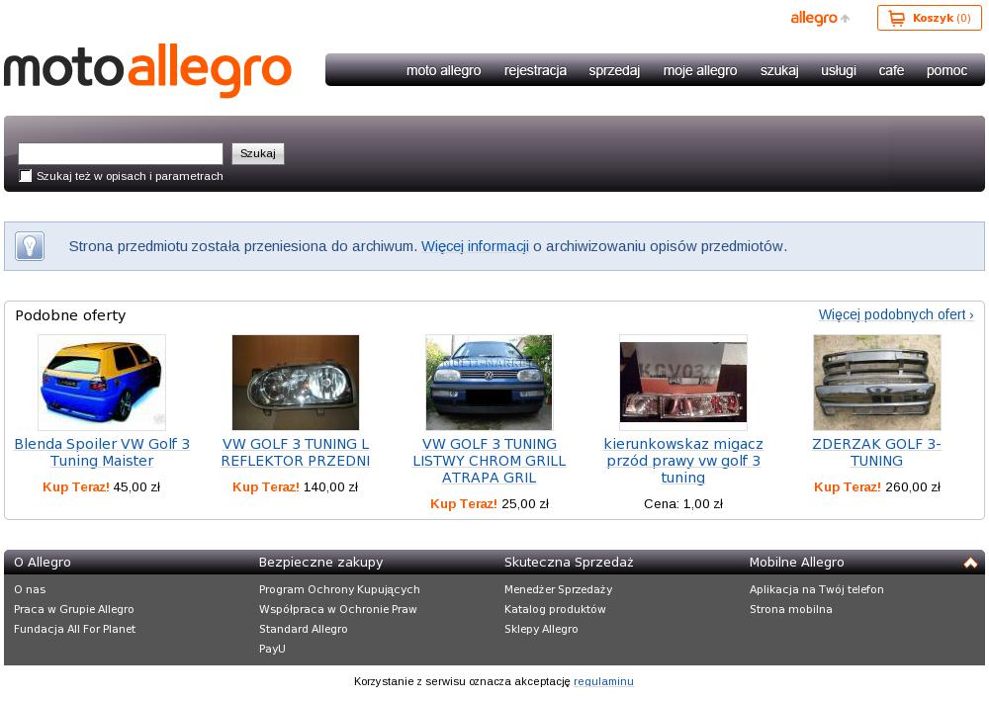Open 'Katalog produktów' footer link
This screenshot has height=701, width=989.
pyautogui.click(x=555, y=610)
